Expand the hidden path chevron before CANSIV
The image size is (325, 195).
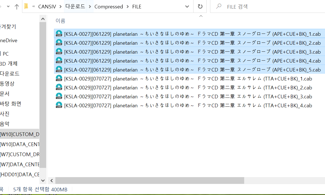pyautogui.click(x=34, y=6)
